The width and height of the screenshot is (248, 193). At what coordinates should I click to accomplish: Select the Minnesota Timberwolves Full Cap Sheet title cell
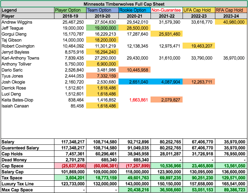124,4
